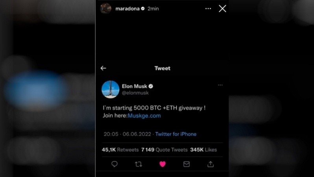Screen dimensions: 314x177
Task: Open the maradona username link
Action: pos(127,9)
